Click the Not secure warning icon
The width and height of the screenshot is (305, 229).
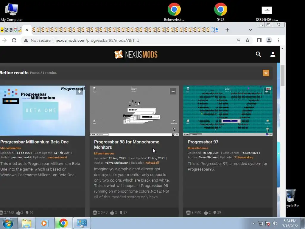[26, 40]
